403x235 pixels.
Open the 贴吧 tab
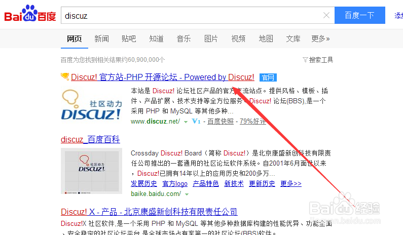point(129,39)
